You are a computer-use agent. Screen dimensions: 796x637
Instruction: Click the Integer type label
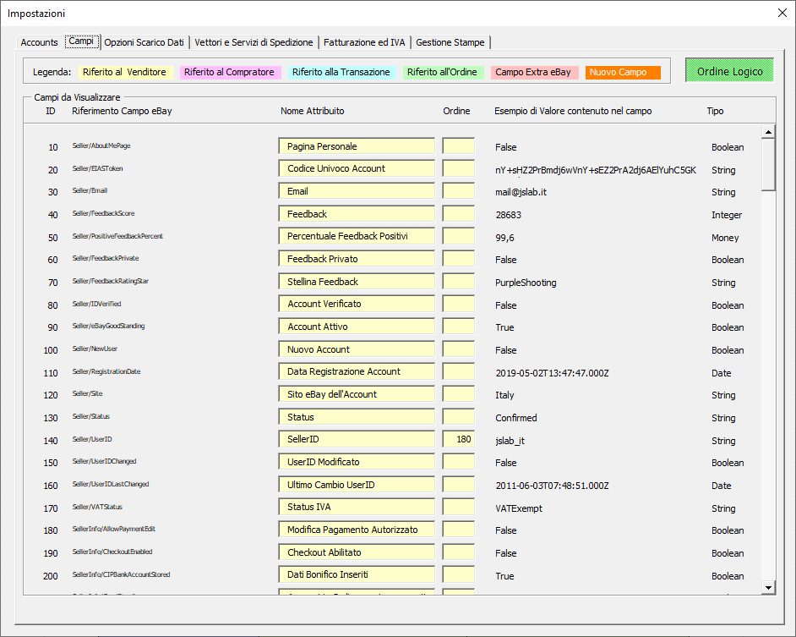(727, 215)
